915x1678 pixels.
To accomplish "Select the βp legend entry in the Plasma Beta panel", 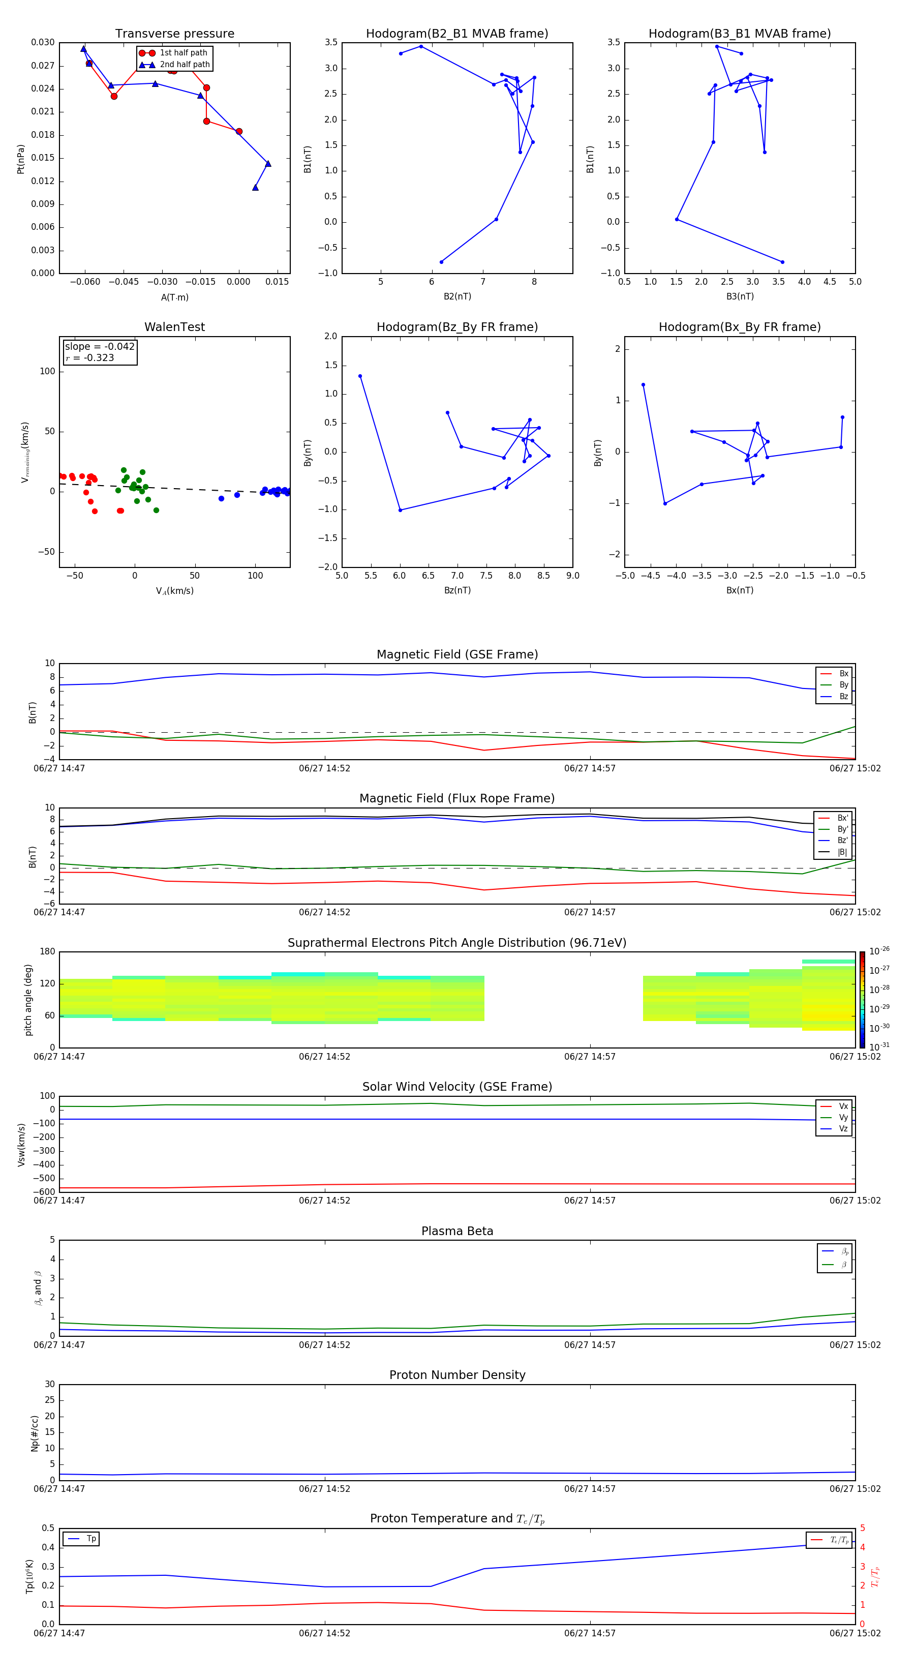I will [x=835, y=1251].
